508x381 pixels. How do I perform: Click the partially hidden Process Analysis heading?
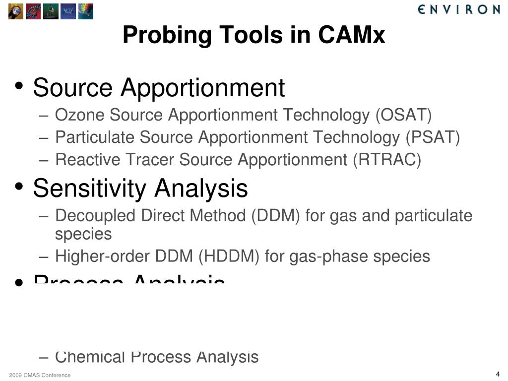(129, 279)
